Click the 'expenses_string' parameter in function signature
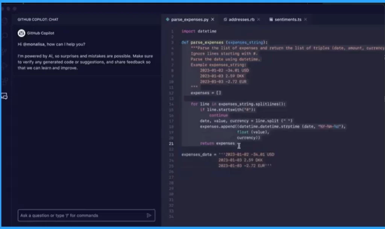 click(245, 43)
